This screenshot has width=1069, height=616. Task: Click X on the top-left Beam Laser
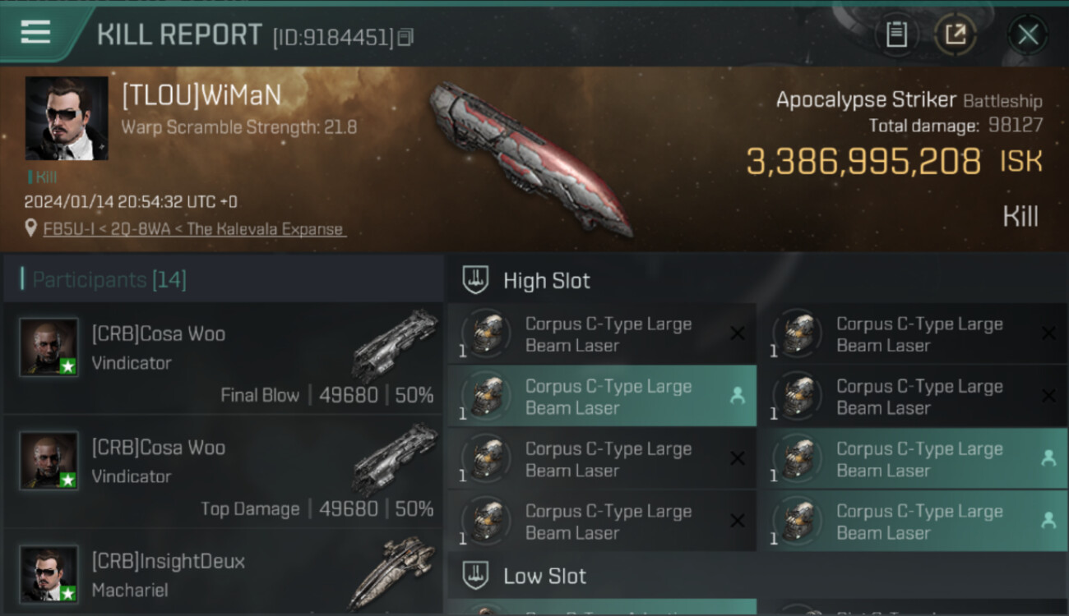coord(738,333)
